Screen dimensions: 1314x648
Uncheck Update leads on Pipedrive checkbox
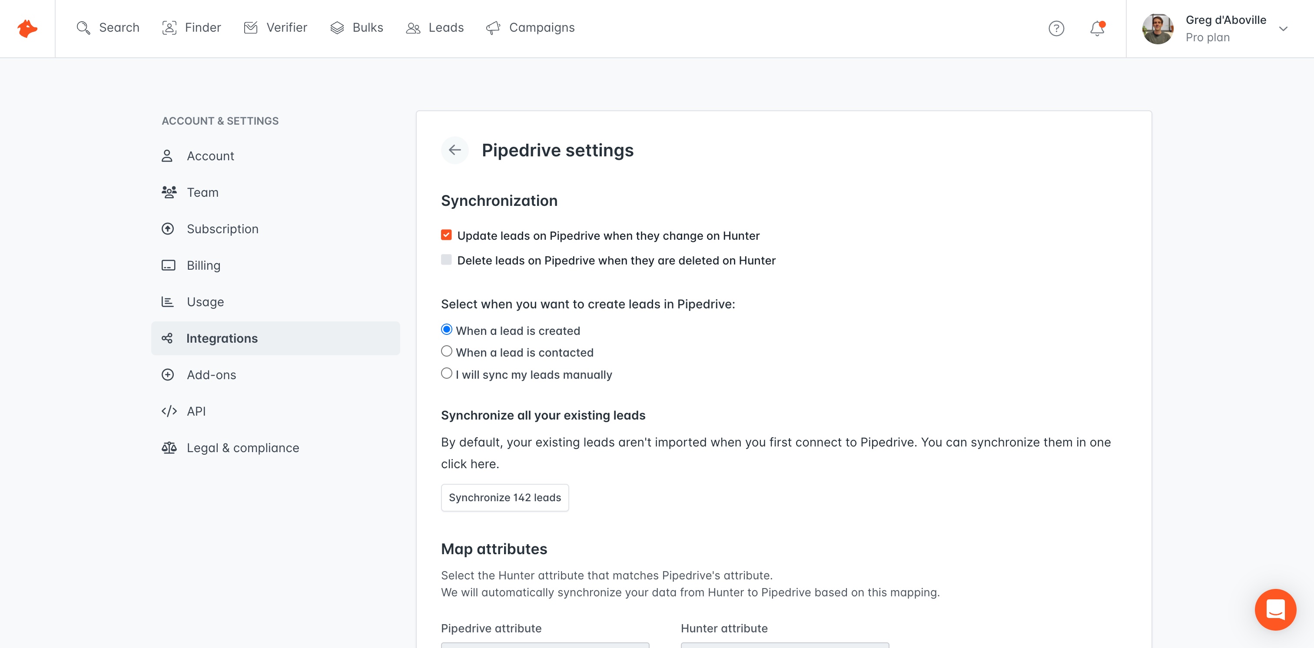pyautogui.click(x=446, y=235)
